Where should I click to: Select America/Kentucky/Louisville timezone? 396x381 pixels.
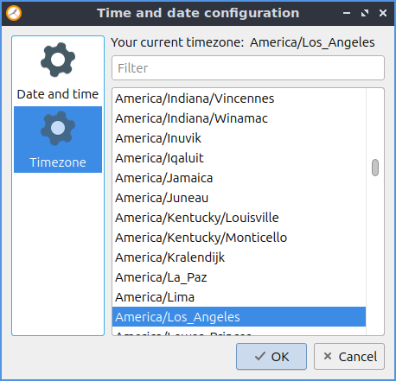239,218
